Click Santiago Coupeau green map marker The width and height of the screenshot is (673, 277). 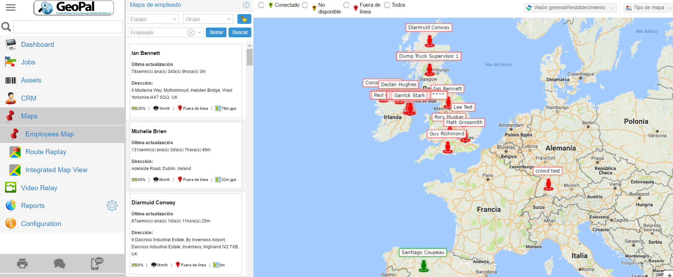(x=424, y=266)
